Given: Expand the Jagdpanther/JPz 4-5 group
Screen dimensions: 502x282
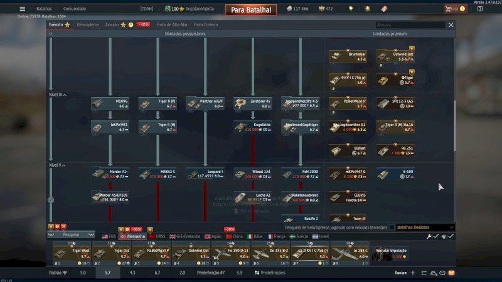Looking at the screenshot, I should point(301,103).
